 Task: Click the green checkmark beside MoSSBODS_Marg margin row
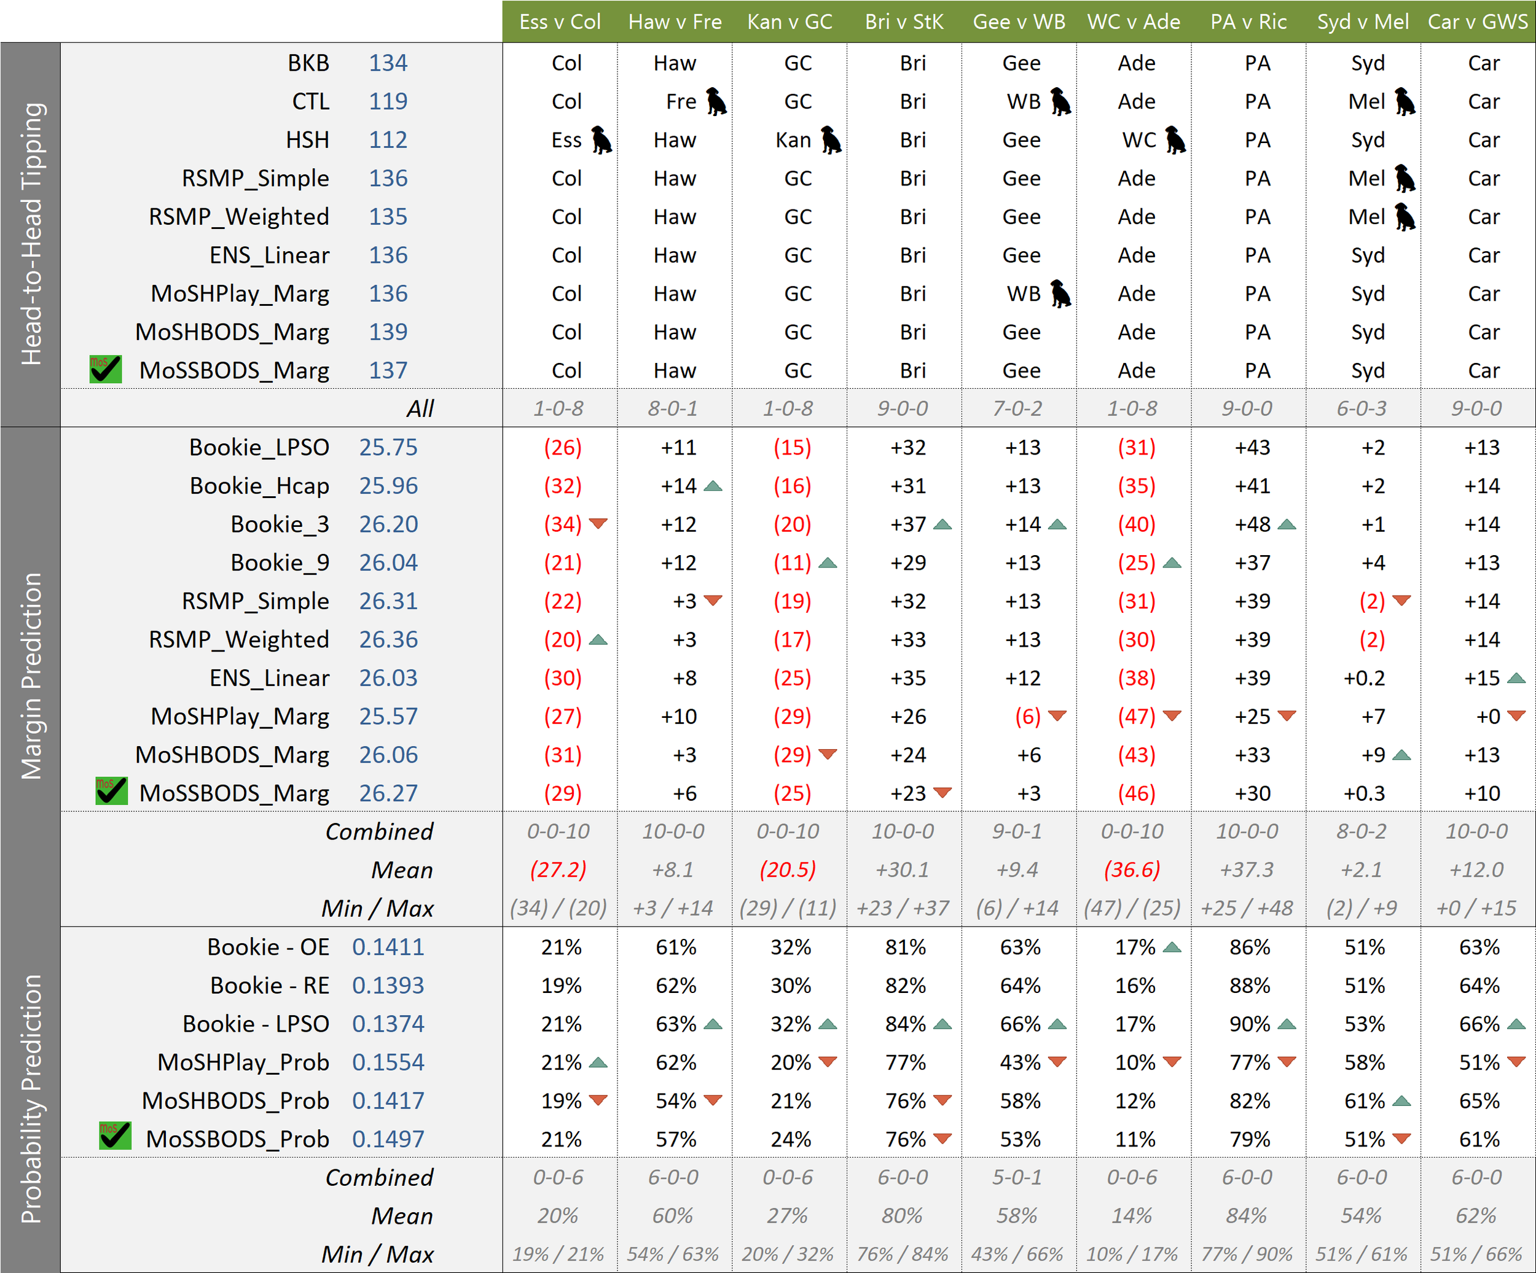point(111,791)
